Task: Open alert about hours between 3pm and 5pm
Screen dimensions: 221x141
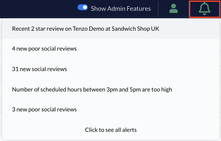Action: [x=111, y=90]
